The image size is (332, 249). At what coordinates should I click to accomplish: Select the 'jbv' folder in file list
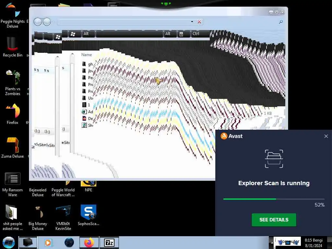point(88,71)
